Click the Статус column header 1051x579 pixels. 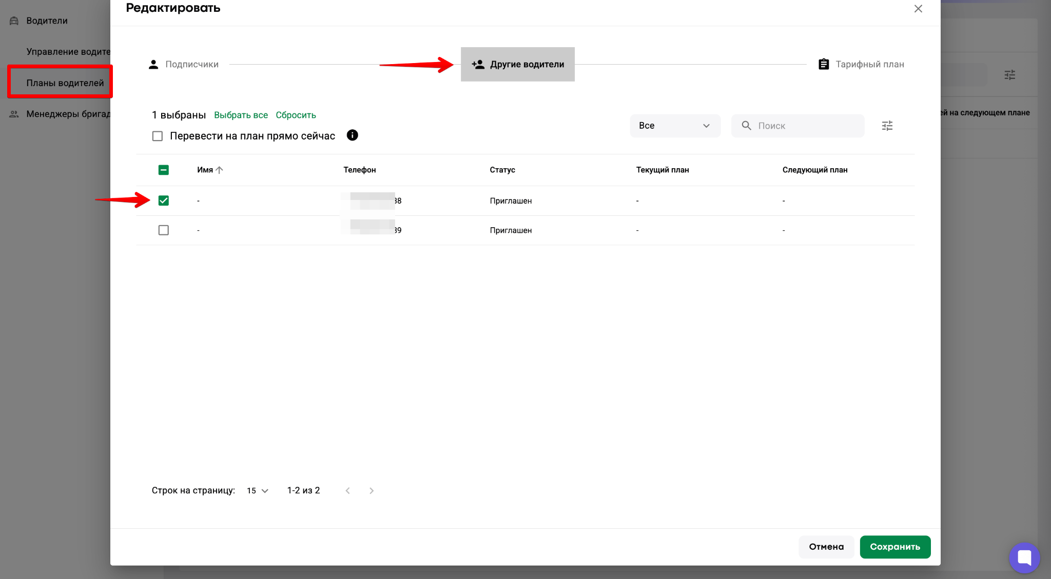click(502, 170)
